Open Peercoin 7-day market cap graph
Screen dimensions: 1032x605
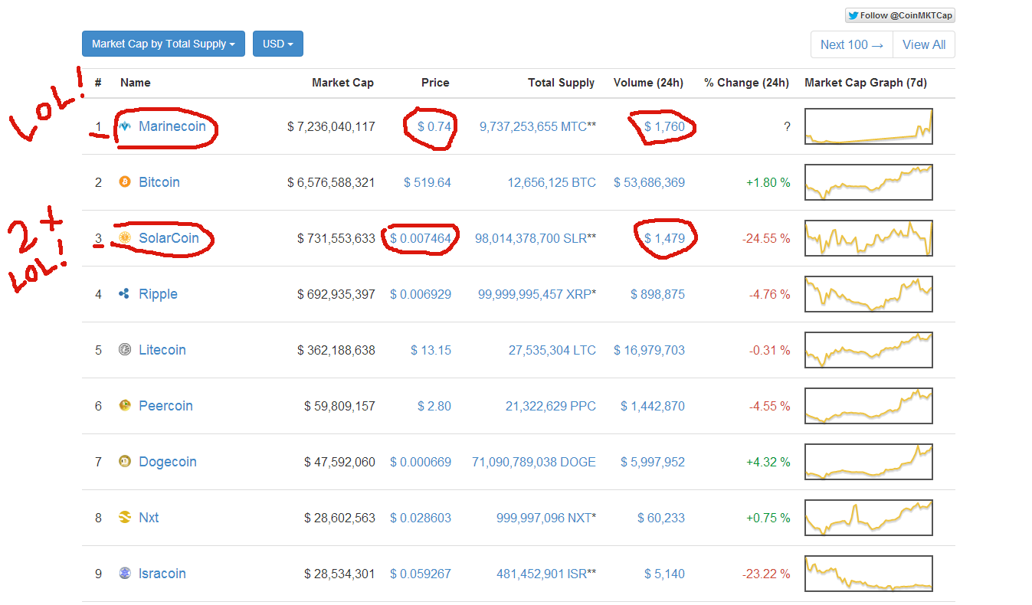tap(869, 406)
